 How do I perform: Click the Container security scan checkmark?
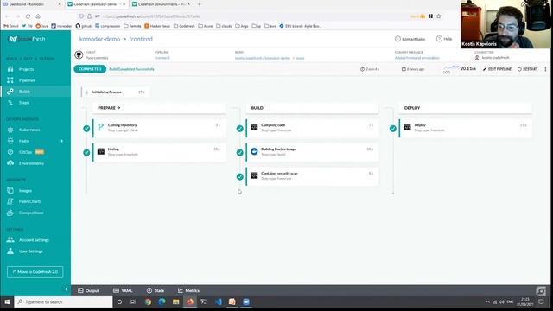point(240,176)
